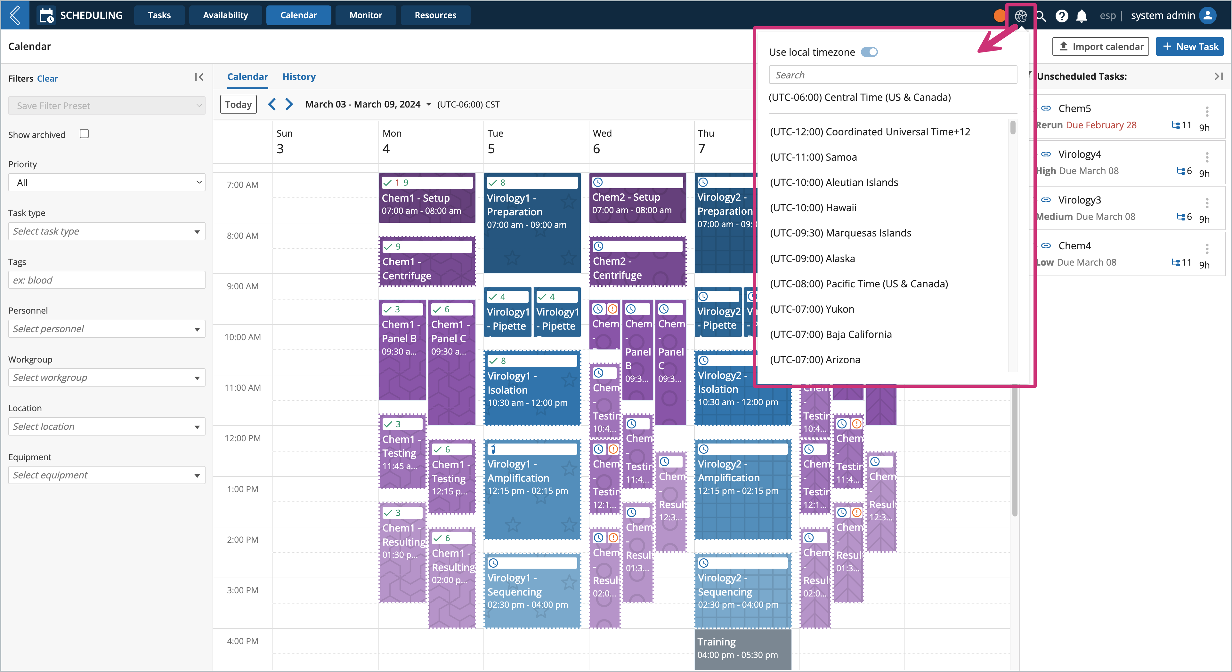Open the Training event on Thursday
Image resolution: width=1232 pixels, height=672 pixels.
(743, 650)
